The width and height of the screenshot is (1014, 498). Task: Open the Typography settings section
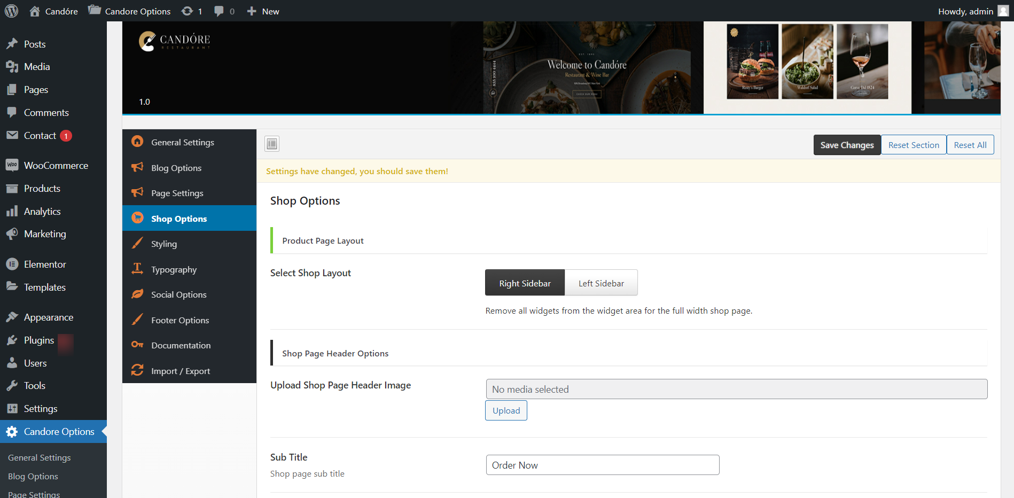(174, 269)
